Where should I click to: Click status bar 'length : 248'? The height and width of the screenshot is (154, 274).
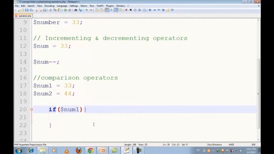[130, 145]
